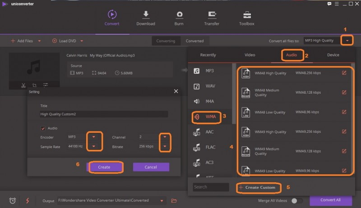Select the M4A format
The width and height of the screenshot is (361, 208).
point(211,101)
